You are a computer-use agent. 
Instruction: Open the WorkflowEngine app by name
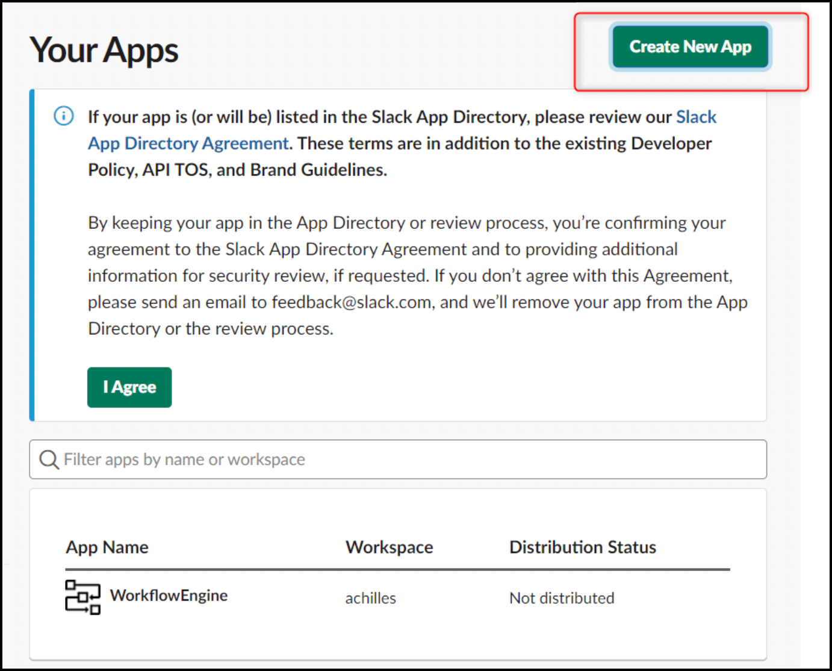coord(169,596)
